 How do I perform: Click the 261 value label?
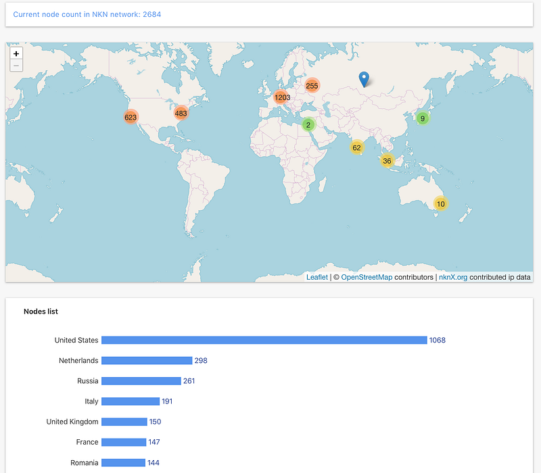coord(189,381)
